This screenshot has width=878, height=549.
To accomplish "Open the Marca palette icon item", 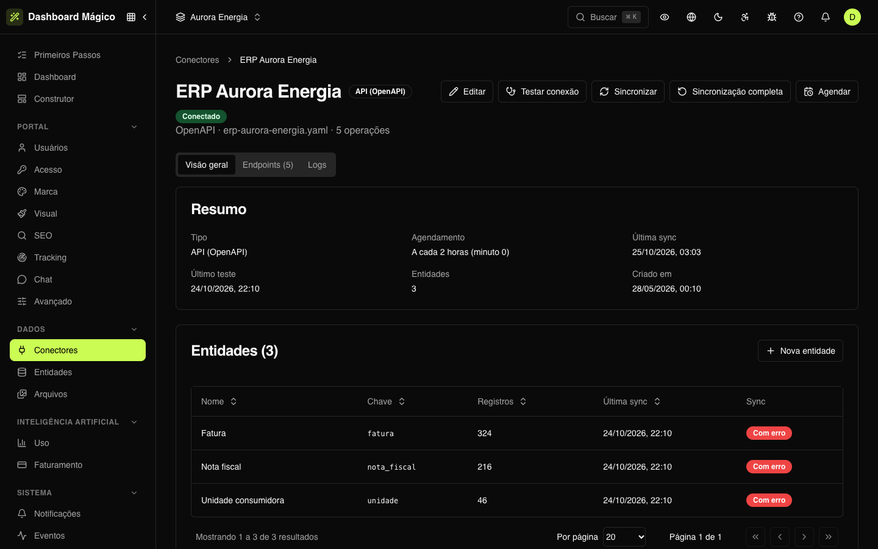I will click(x=77, y=192).
